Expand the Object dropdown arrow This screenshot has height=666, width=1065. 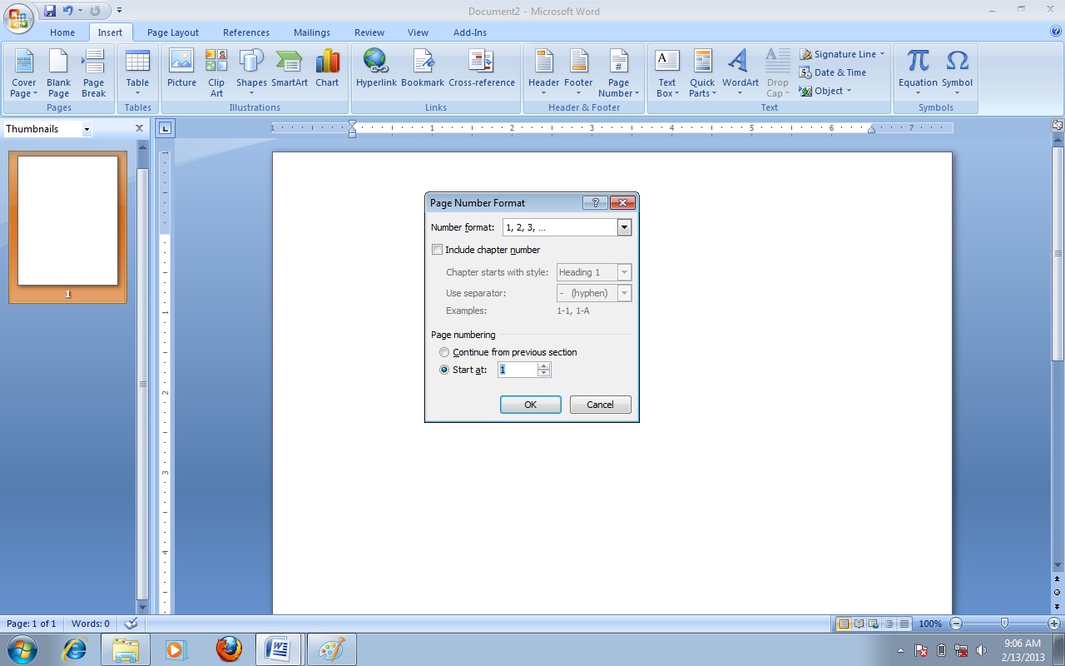click(848, 91)
